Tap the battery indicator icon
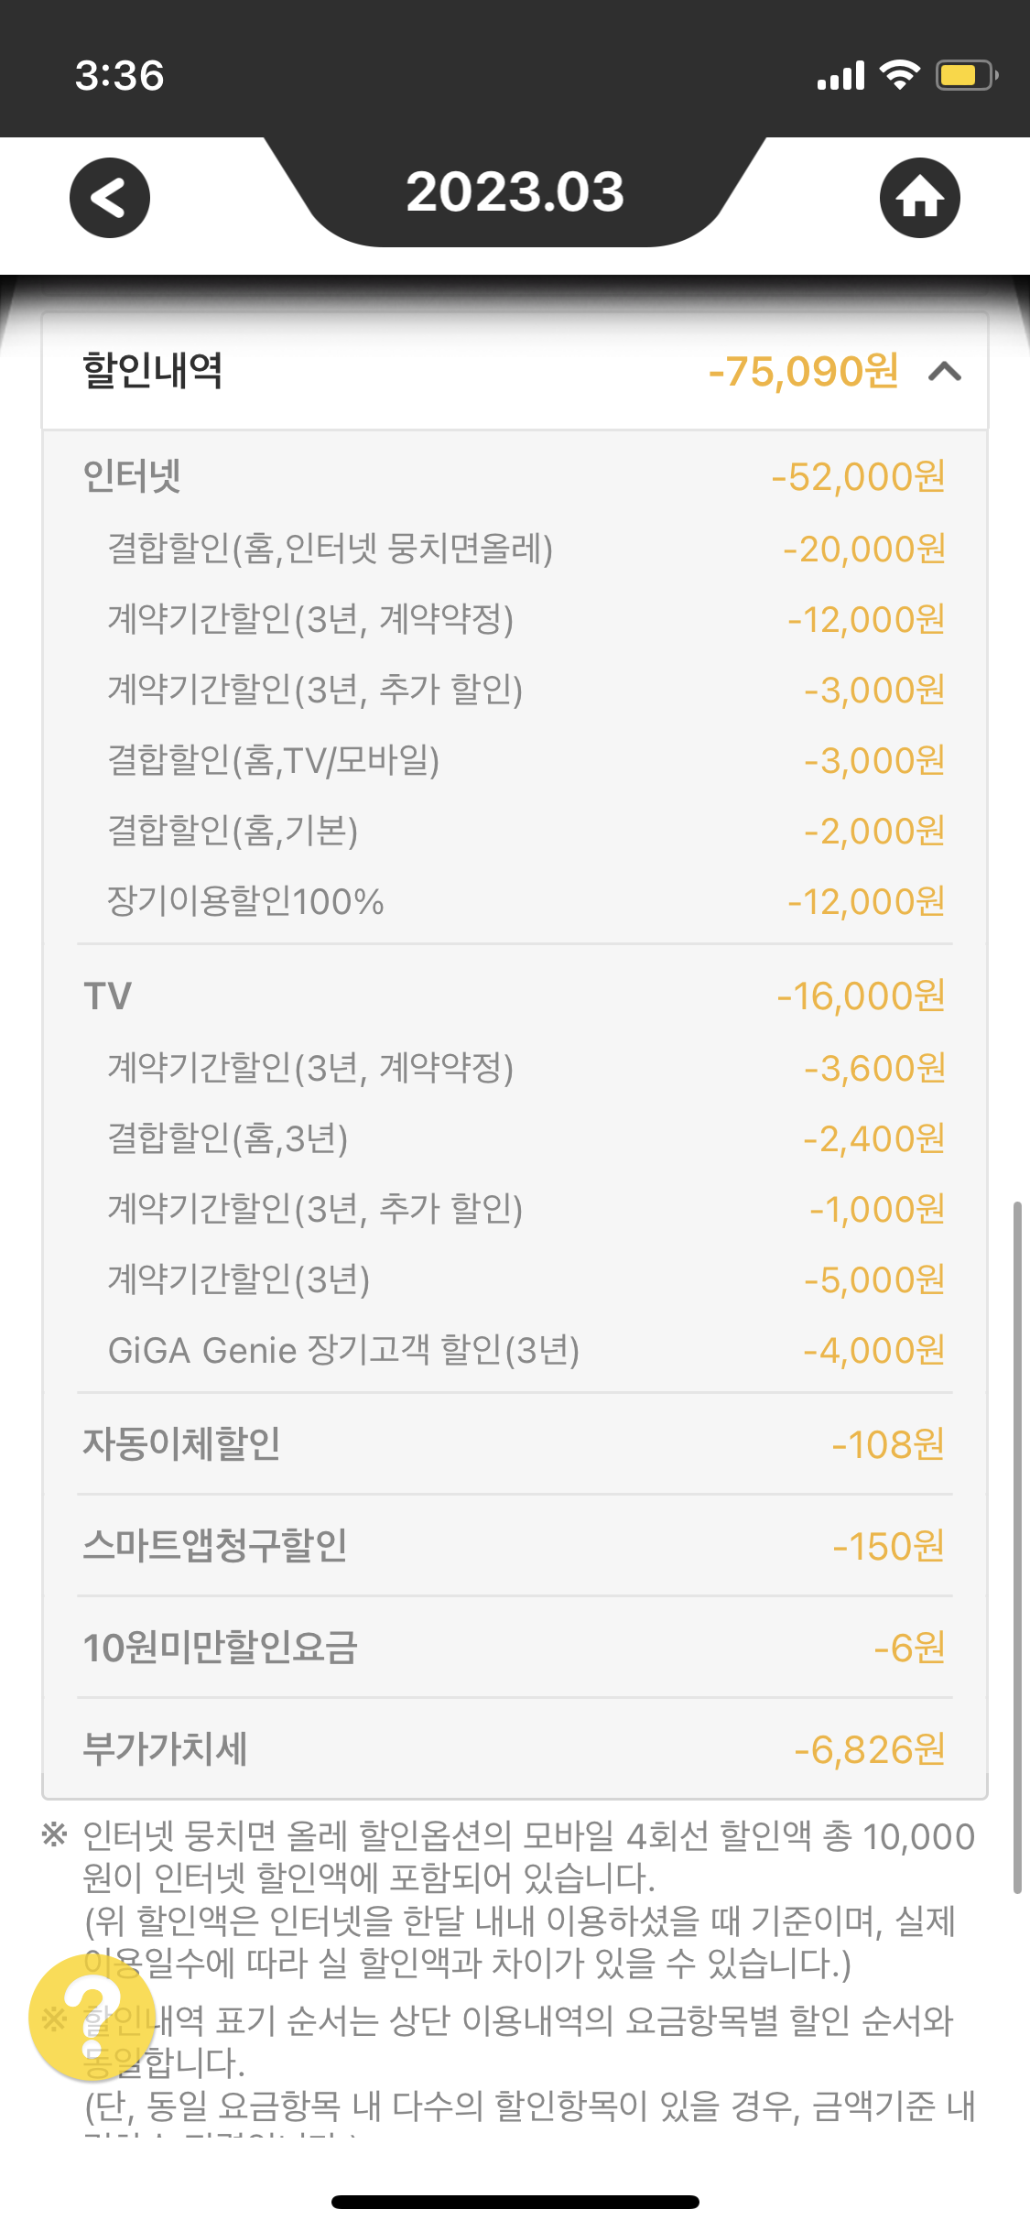 coord(965,75)
